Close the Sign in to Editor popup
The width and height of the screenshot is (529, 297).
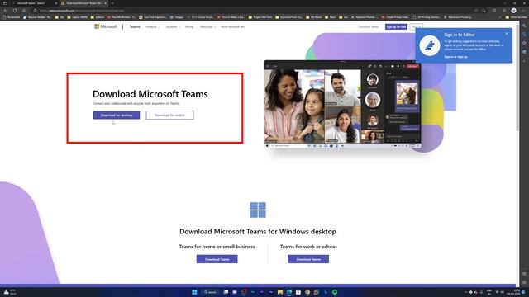[507, 34]
